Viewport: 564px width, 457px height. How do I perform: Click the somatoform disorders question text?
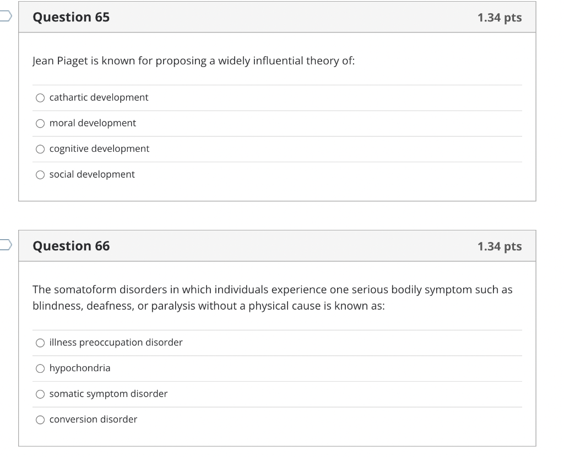click(x=272, y=298)
